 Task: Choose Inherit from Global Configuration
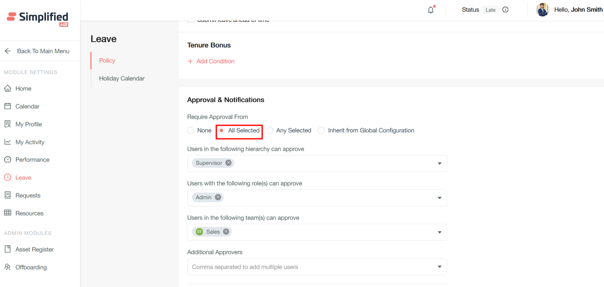tap(321, 131)
